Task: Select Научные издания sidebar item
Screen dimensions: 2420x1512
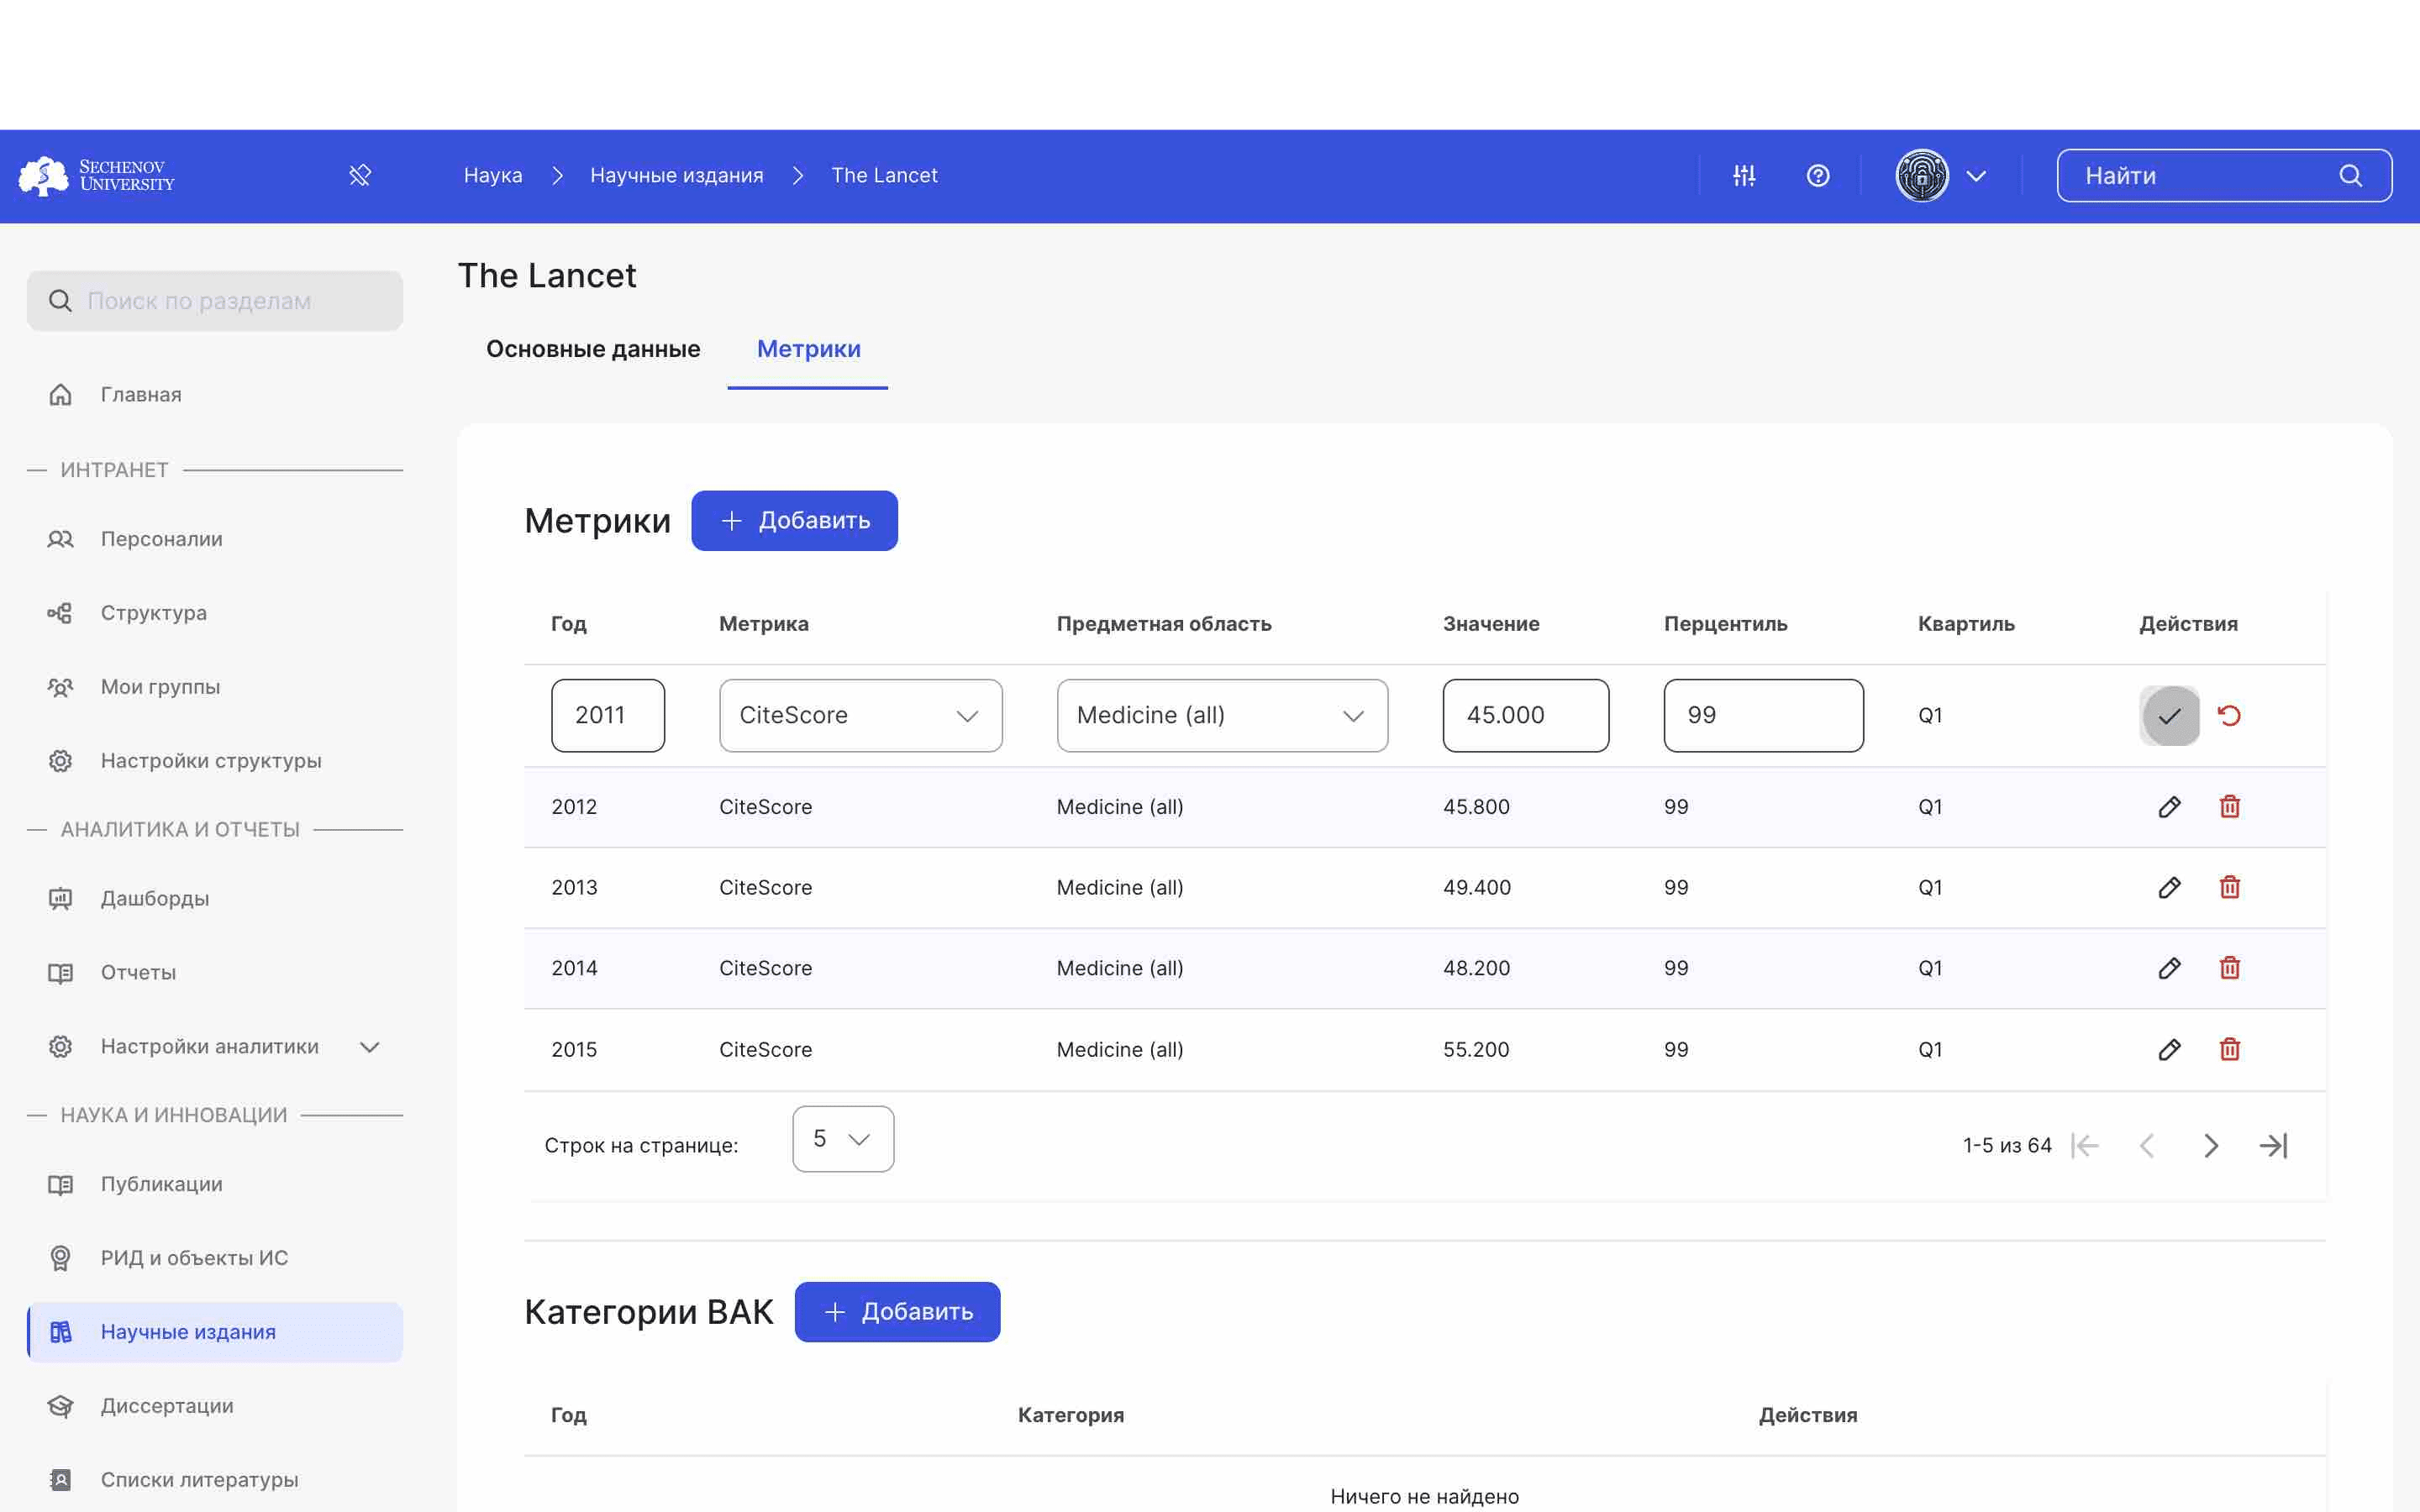Action: 215,1332
